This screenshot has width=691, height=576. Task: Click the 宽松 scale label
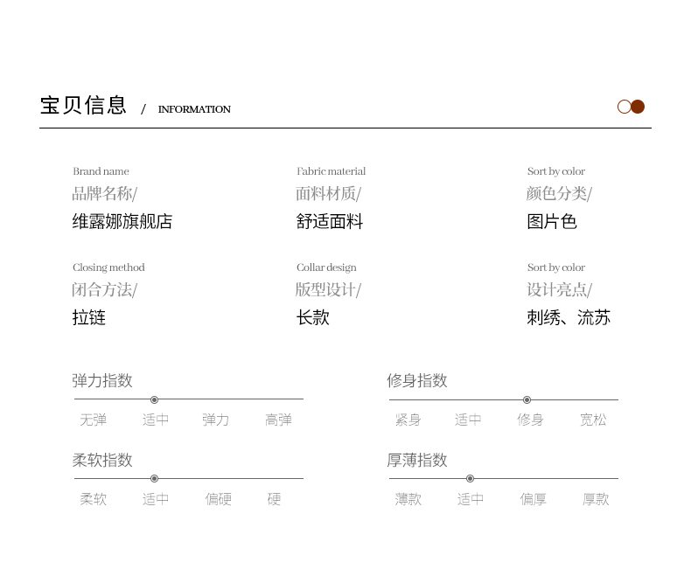coord(593,420)
